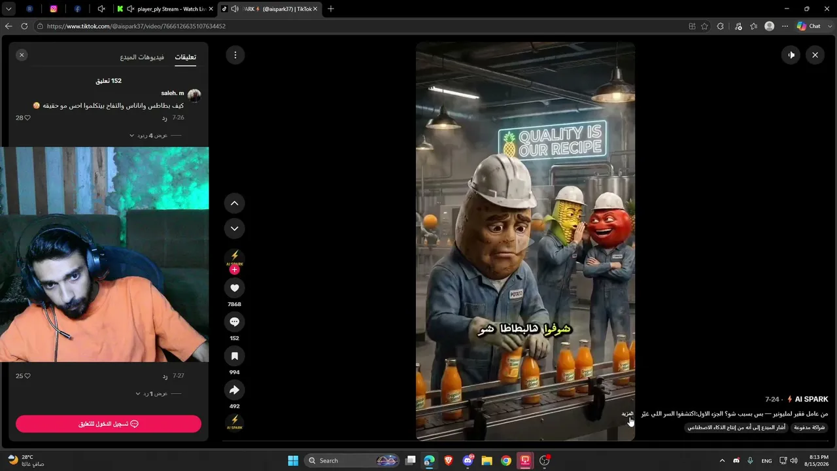Open a new browser tab
The height and width of the screenshot is (471, 837).
click(331, 9)
